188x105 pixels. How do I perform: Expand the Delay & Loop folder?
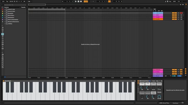click(x=5, y=9)
